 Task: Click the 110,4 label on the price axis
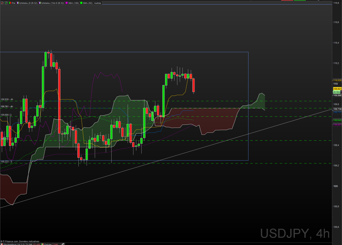336,43
